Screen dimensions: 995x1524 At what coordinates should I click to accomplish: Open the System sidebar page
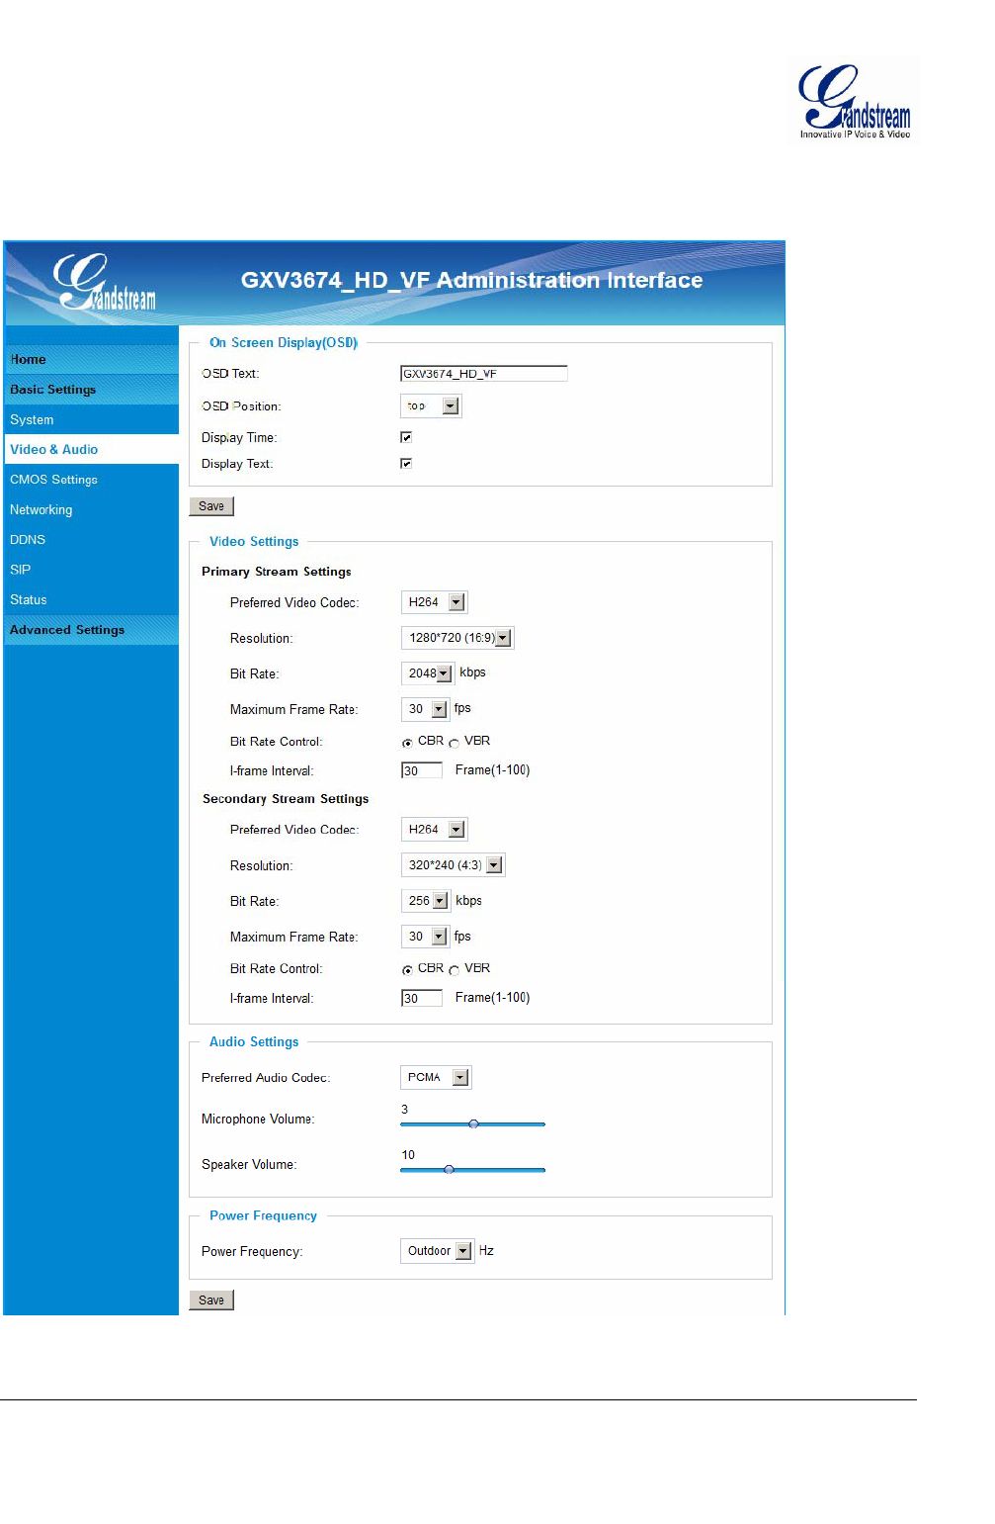(92, 419)
